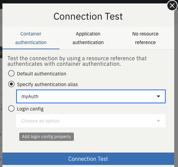Click the myAuth value text in the field
This screenshot has height=167, width=178.
pyautogui.click(x=30, y=96)
